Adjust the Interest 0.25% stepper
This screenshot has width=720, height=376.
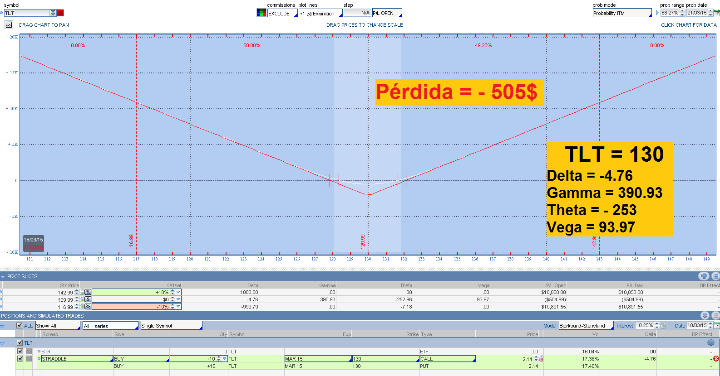[657, 326]
